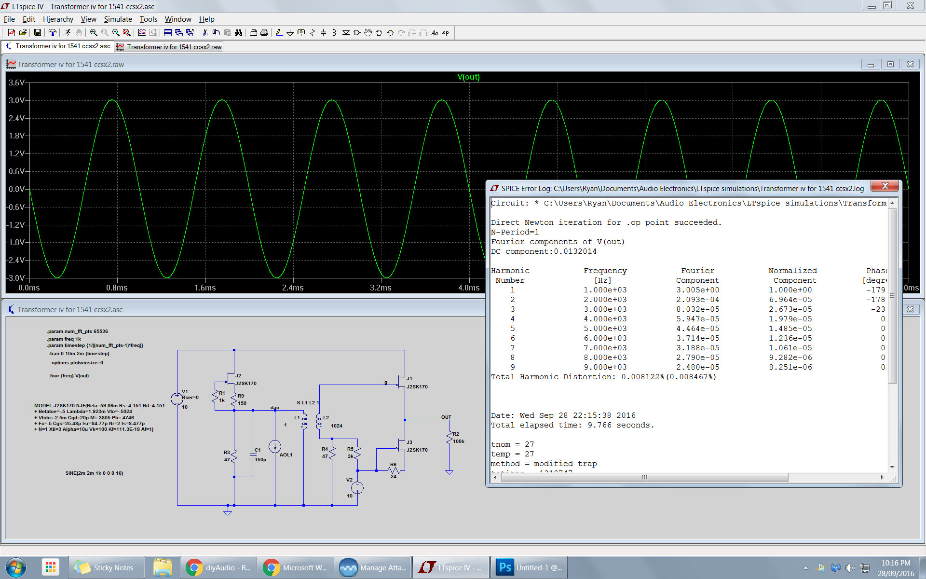Click the Find binoculars icon
Image resolution: width=926 pixels, height=579 pixels.
(x=238, y=33)
